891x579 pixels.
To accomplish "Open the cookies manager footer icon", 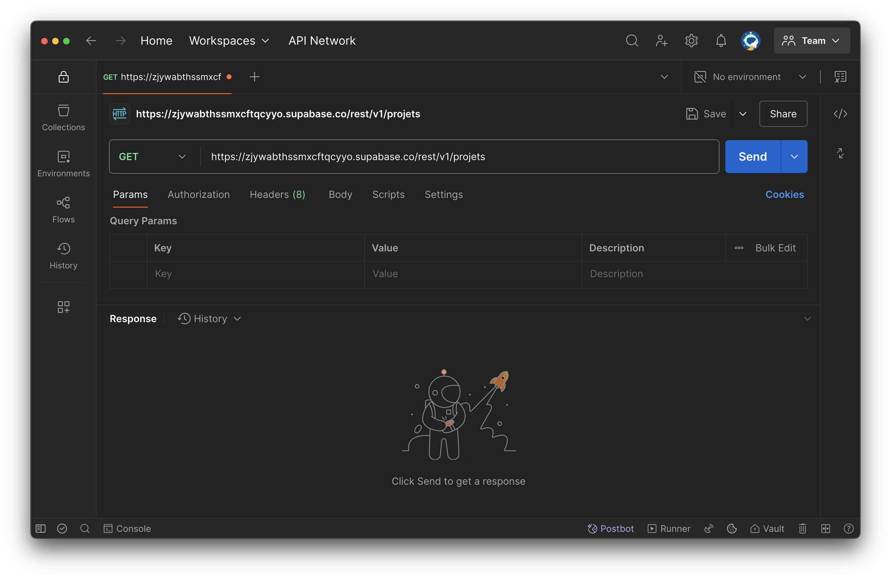I will [732, 529].
